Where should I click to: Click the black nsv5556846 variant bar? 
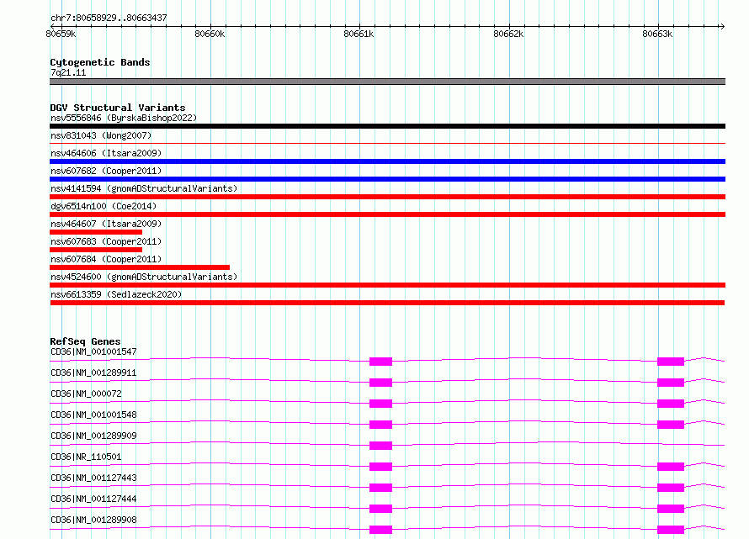pos(387,126)
